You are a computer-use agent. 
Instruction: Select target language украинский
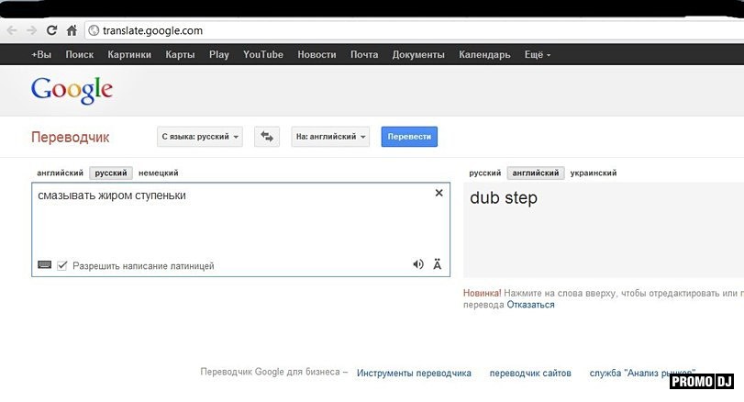point(594,173)
